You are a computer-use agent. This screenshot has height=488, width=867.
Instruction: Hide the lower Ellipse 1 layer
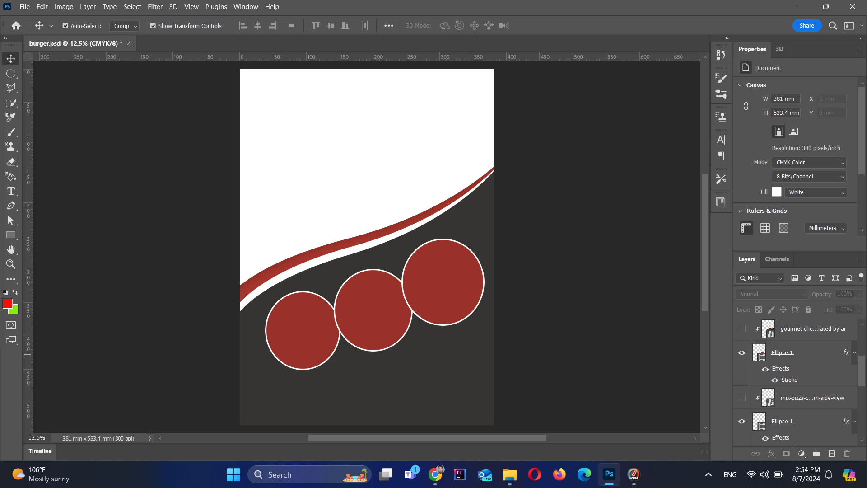741,422
